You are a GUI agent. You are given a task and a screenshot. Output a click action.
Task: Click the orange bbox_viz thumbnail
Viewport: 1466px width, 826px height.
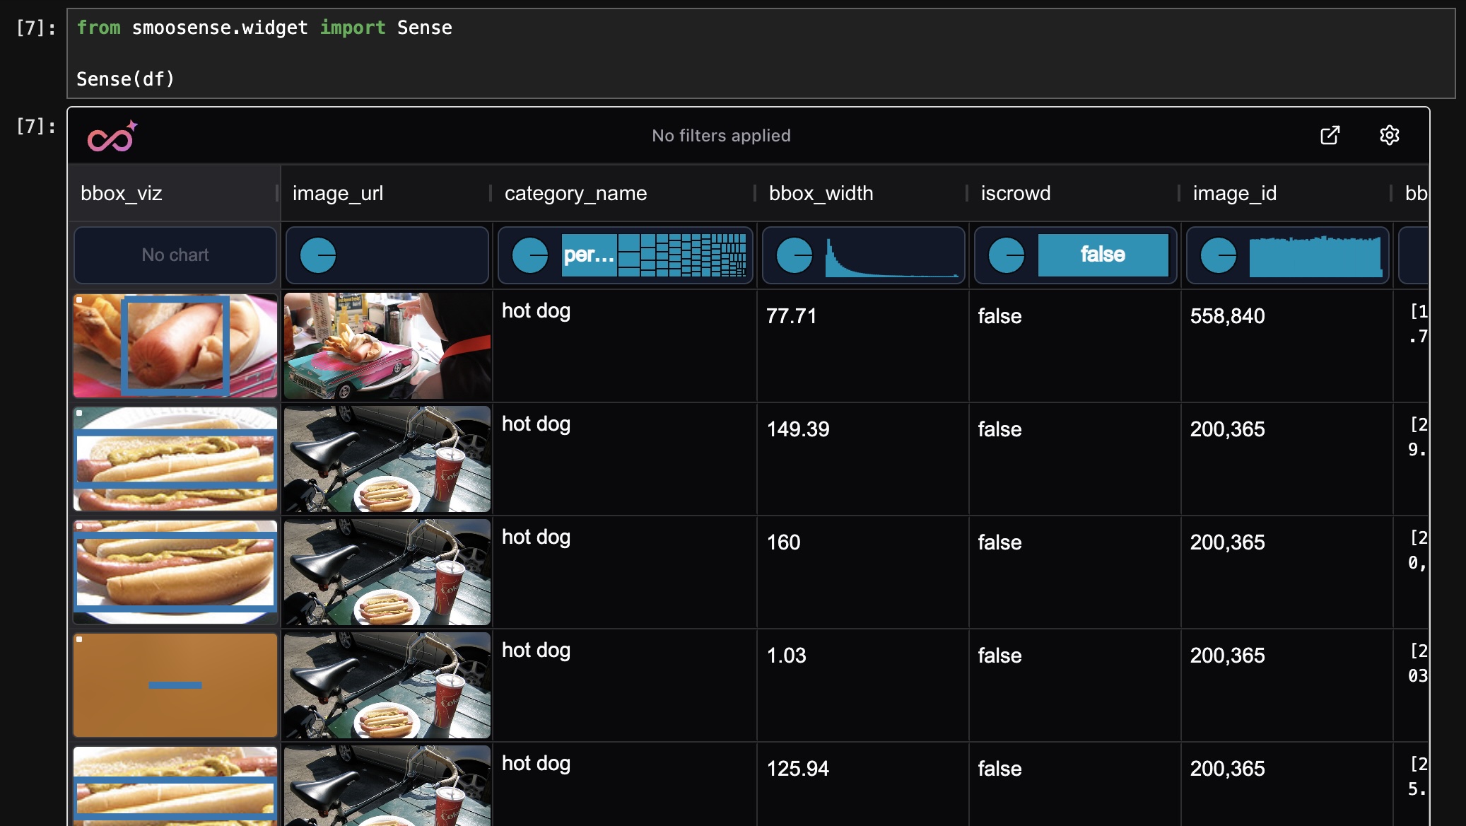pyautogui.click(x=175, y=685)
